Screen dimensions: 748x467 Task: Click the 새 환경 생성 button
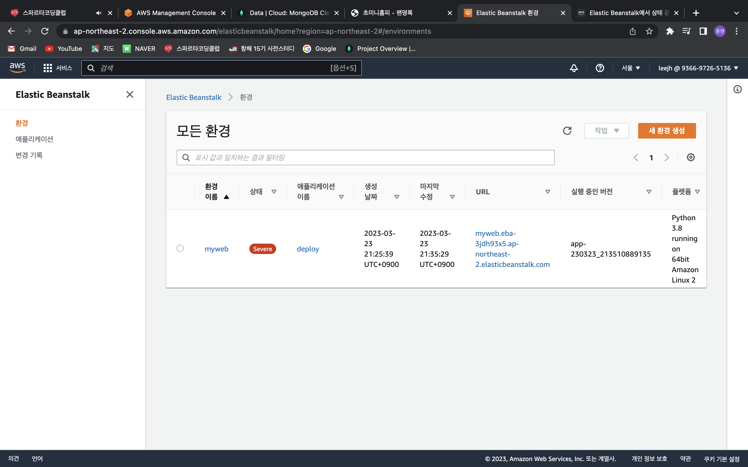click(667, 131)
